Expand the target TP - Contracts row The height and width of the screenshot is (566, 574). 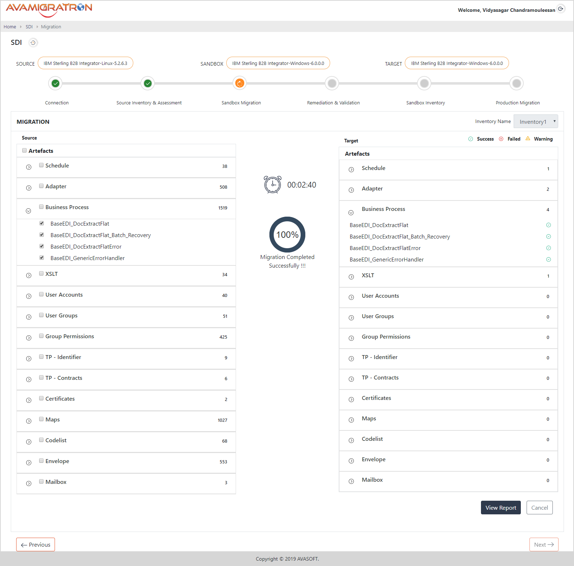[351, 379]
